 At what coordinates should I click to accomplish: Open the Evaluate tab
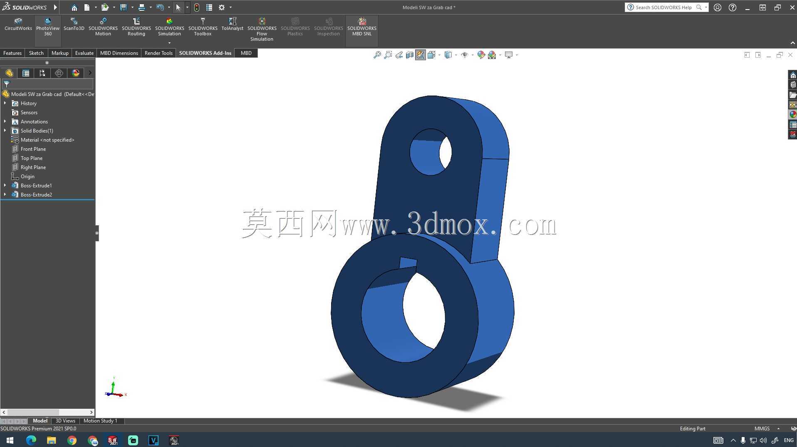pyautogui.click(x=84, y=53)
